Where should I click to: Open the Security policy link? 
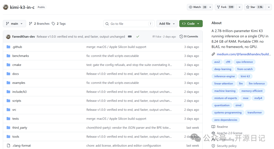227,146
